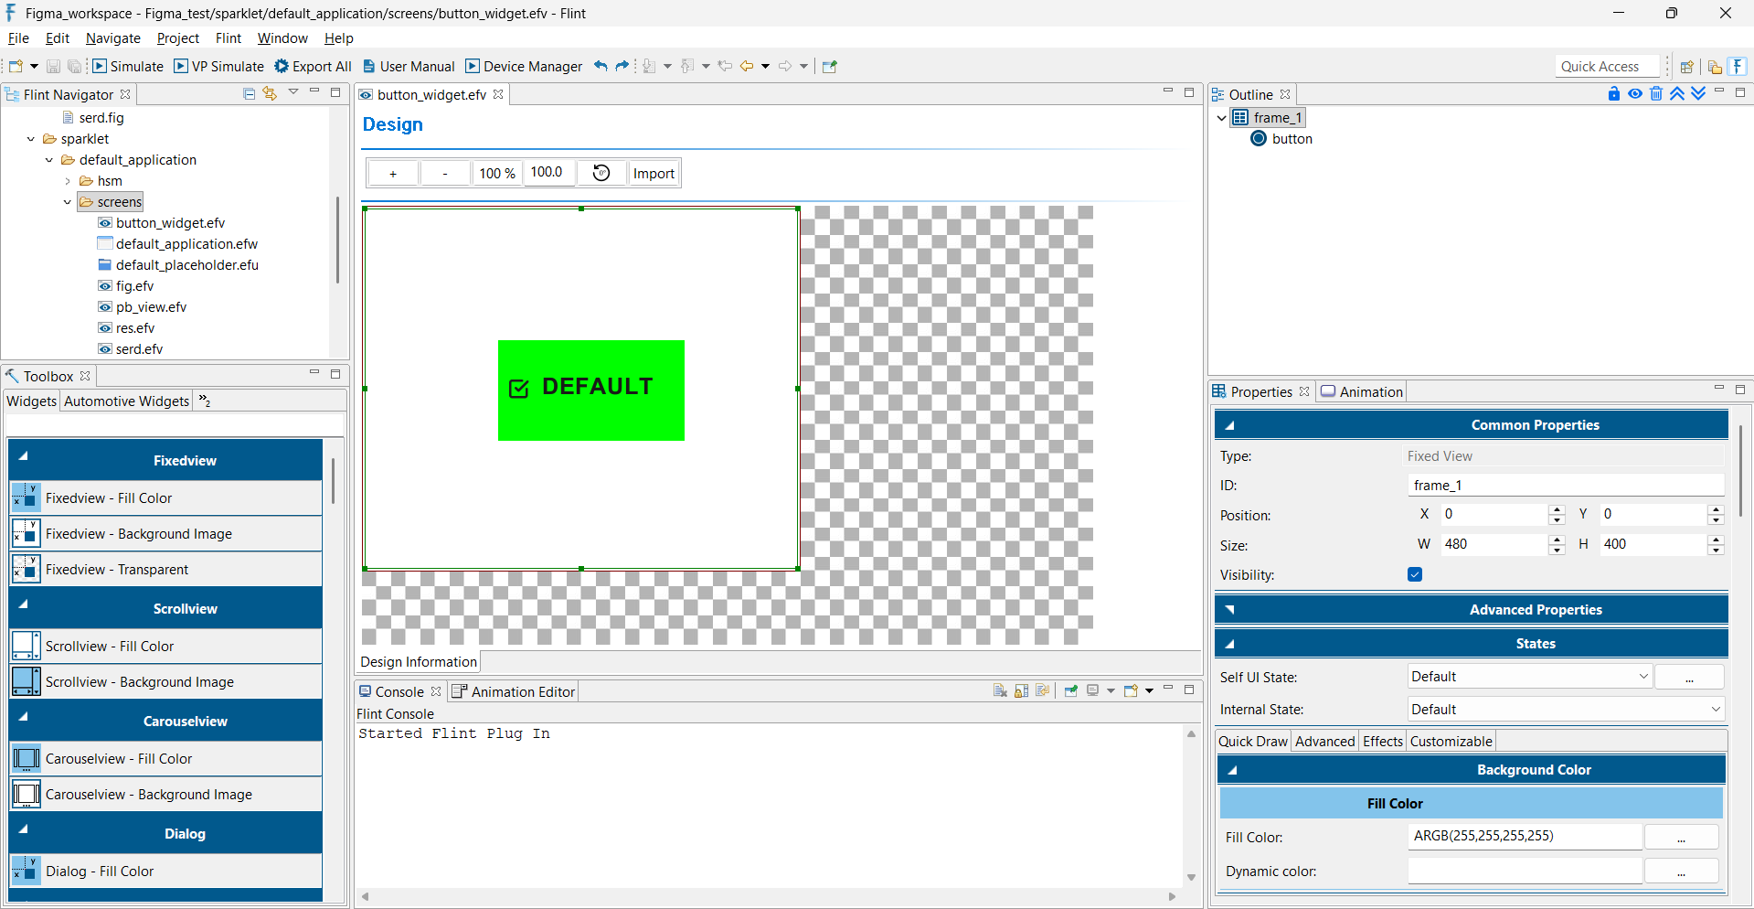Click the green DEFAULT button on canvas
Image resolution: width=1754 pixels, height=909 pixels.
pyautogui.click(x=591, y=390)
